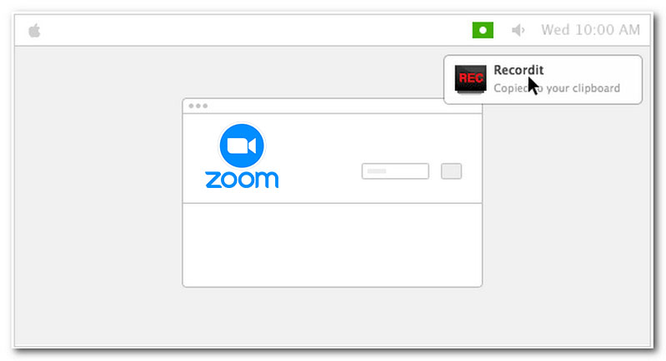
Task: Click blank space right of Recordit notification title
Action: [x=590, y=70]
